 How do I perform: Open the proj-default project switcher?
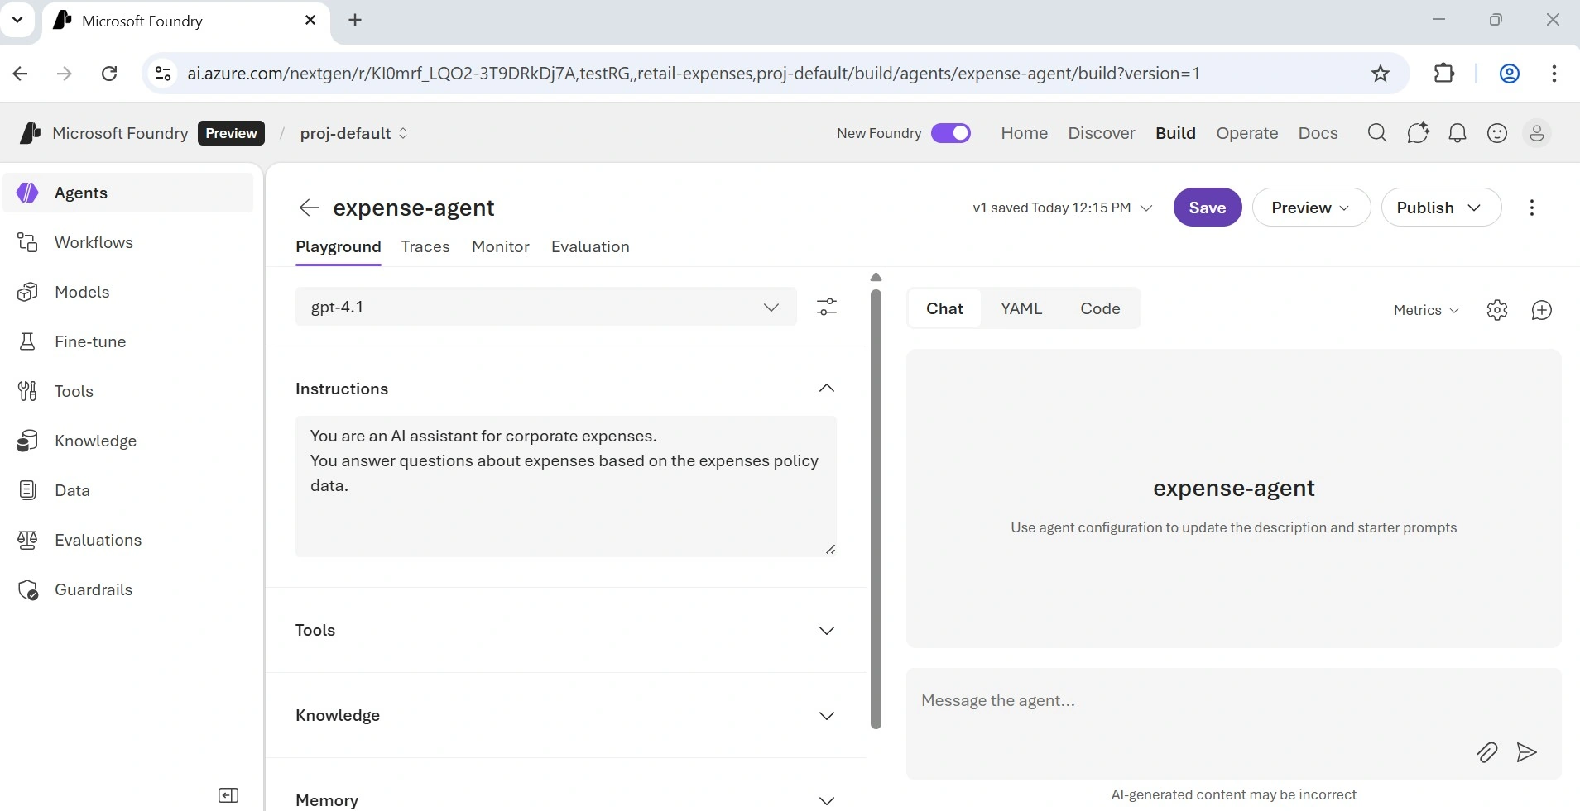tap(354, 133)
